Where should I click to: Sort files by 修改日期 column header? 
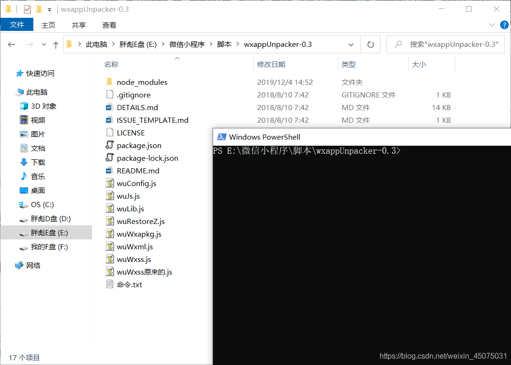271,64
